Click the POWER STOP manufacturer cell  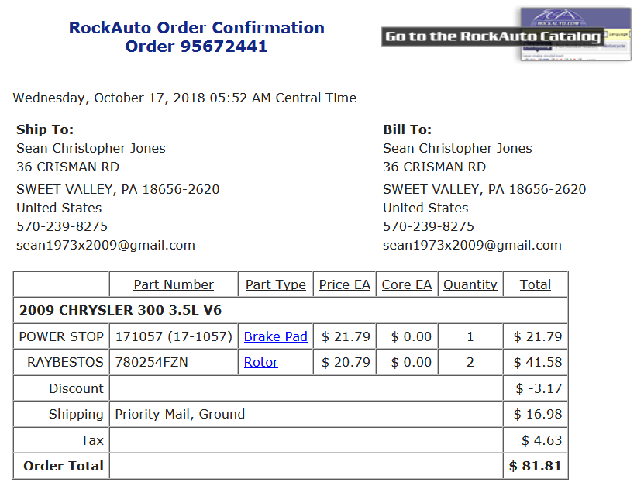(61, 336)
